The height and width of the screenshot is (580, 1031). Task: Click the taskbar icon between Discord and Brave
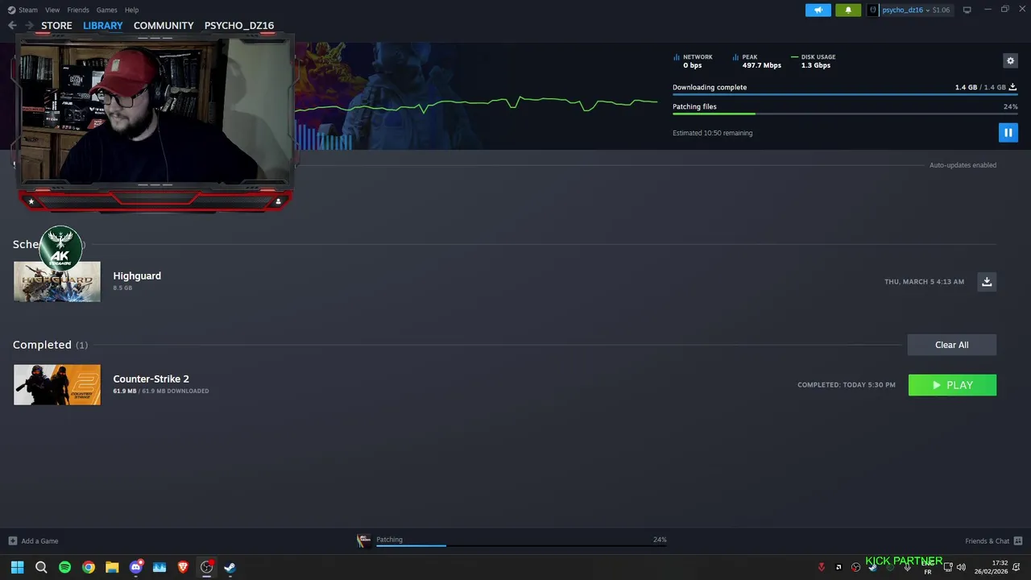click(x=159, y=567)
